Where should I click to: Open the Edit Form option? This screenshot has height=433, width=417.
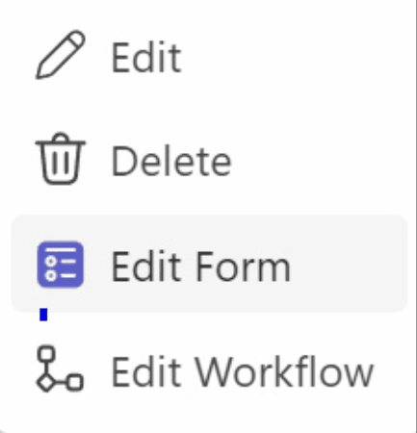coord(209,264)
